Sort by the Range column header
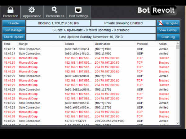Screen dimensions: 186x139 23,44
